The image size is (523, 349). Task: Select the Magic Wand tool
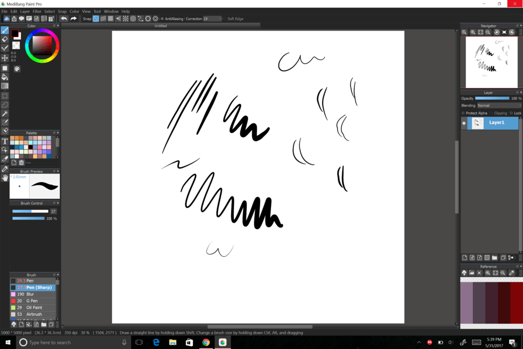[x=4, y=113]
